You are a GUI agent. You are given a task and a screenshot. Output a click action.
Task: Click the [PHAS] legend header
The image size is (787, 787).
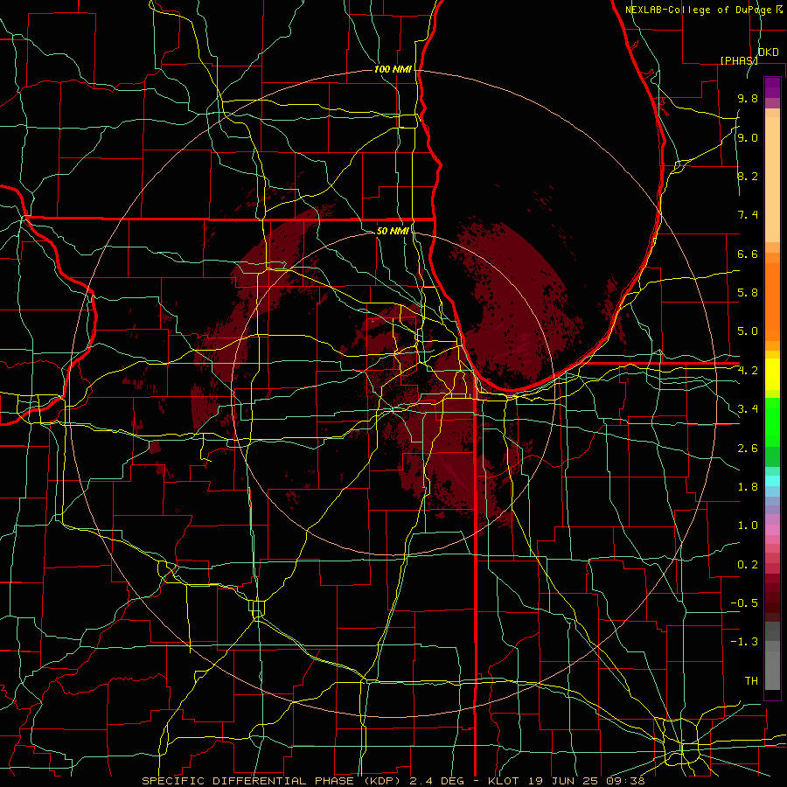(x=739, y=60)
